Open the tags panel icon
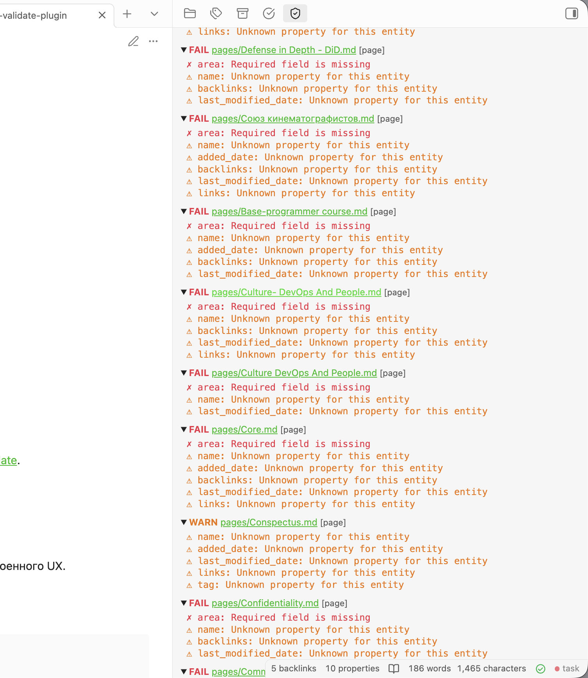This screenshot has height=678, width=588. (216, 14)
